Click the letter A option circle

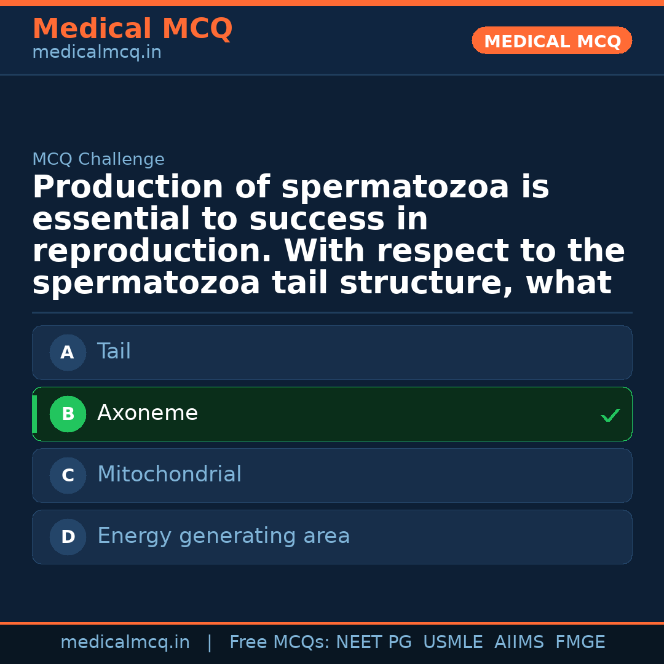tap(68, 352)
